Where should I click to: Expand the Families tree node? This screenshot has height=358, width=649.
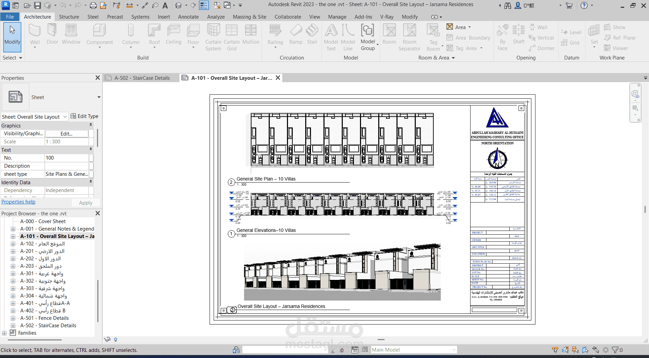4,333
